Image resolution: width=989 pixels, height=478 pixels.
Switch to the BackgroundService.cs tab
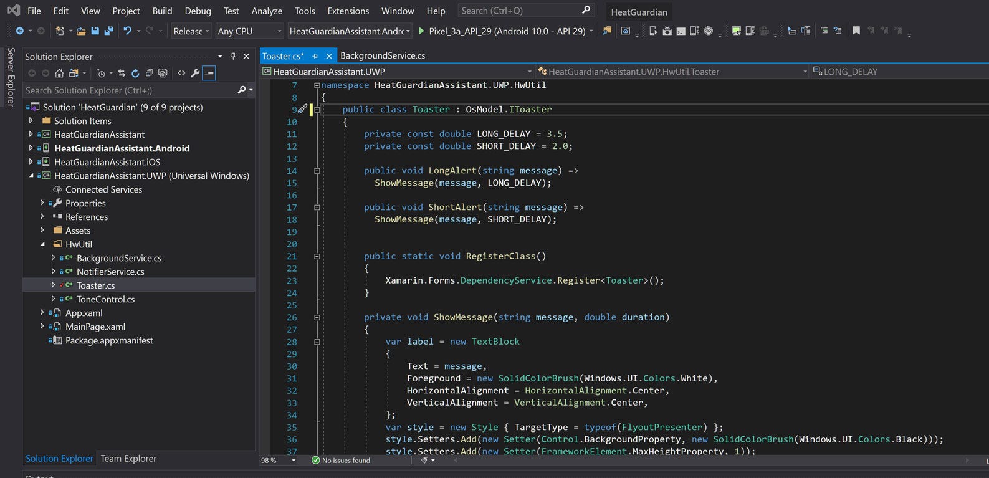pos(383,55)
